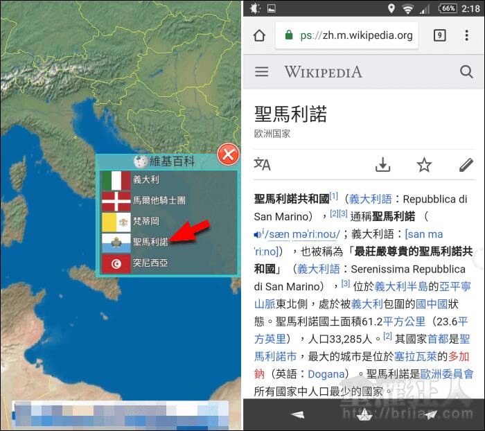Tap the left paper plane icon

coord(297,414)
